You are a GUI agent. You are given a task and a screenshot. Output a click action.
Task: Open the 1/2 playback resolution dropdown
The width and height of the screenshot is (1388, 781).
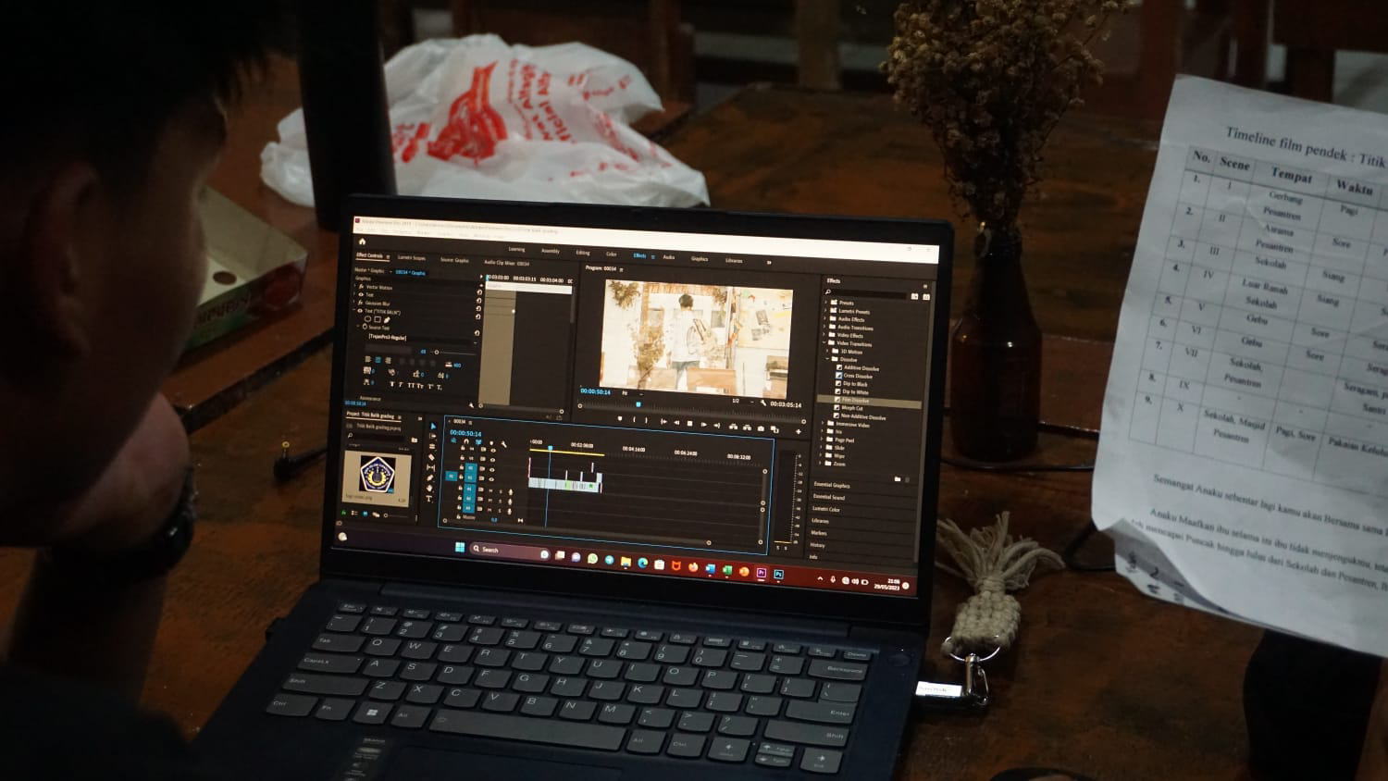[741, 401]
